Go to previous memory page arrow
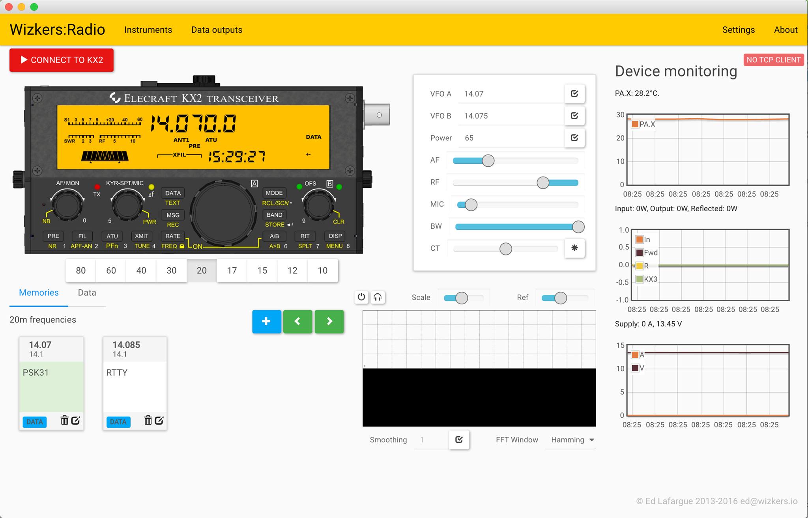Image resolution: width=808 pixels, height=518 pixels. coord(298,321)
